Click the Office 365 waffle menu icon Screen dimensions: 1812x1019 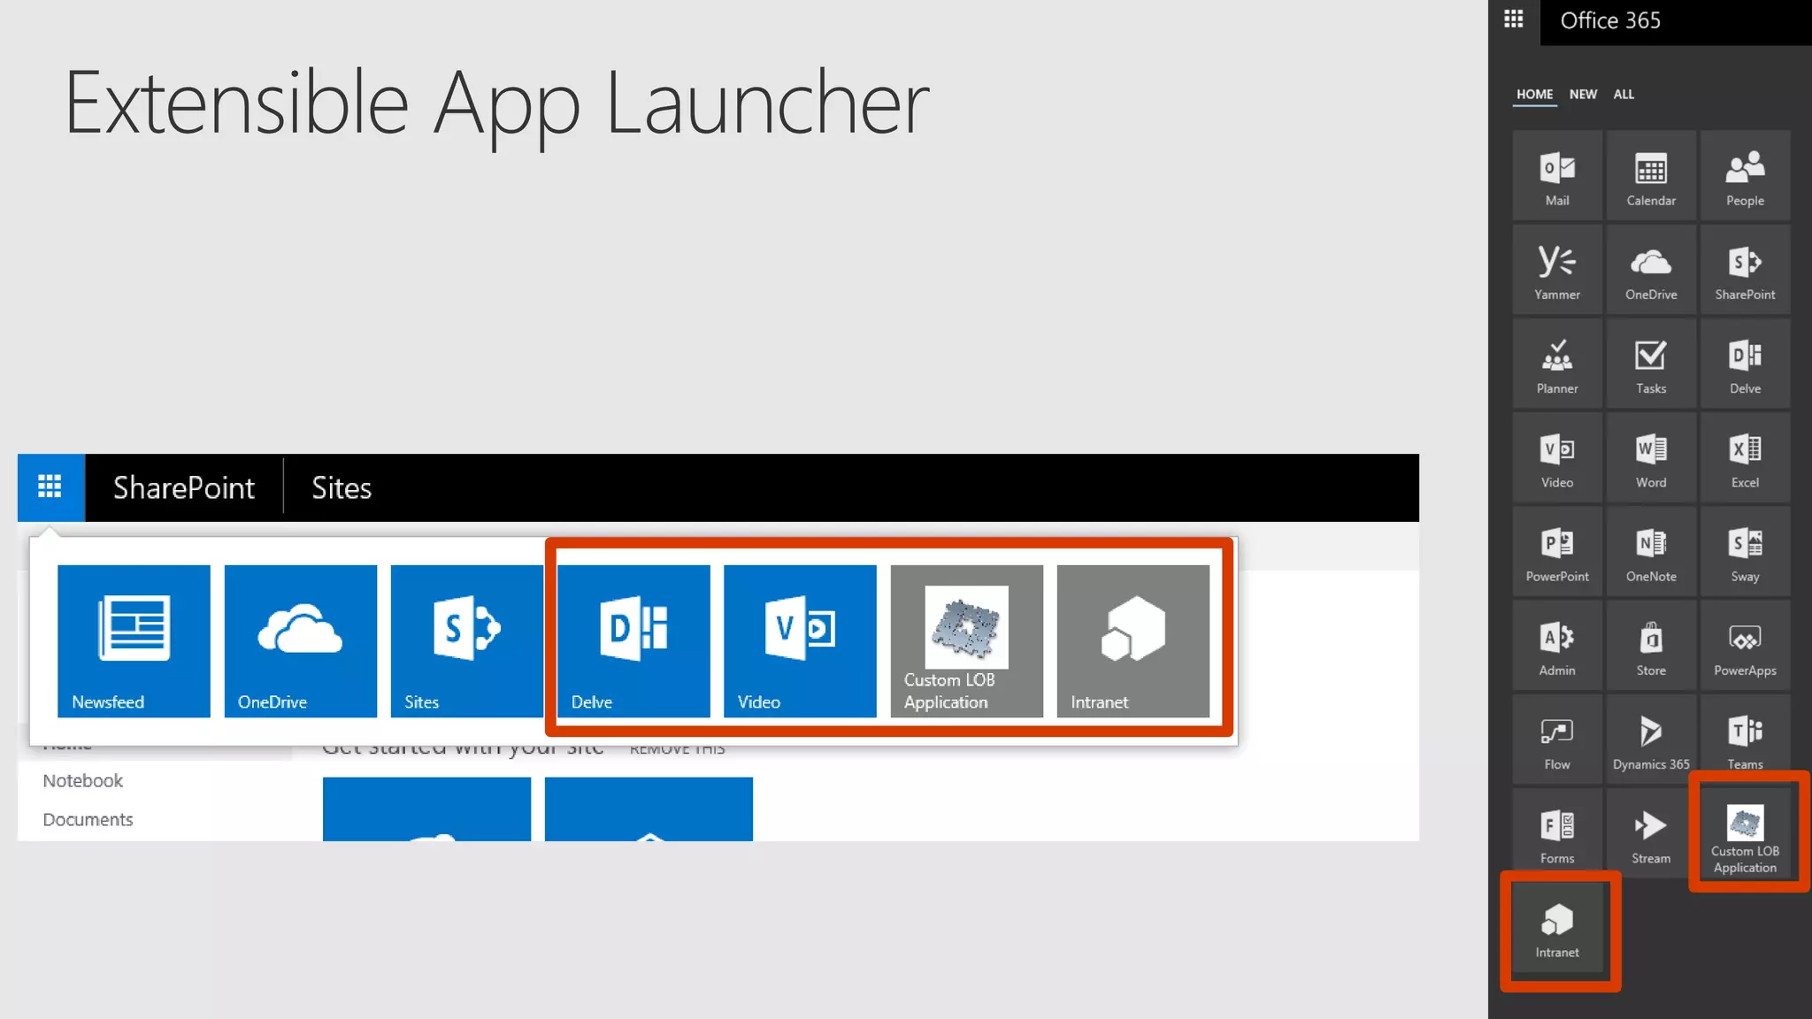pyautogui.click(x=1513, y=19)
